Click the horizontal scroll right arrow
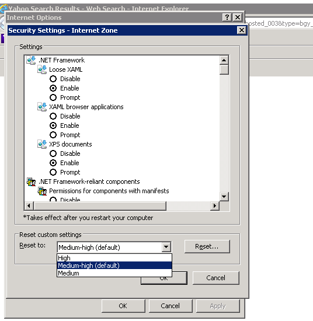The height and width of the screenshot is (321, 313). click(215, 206)
